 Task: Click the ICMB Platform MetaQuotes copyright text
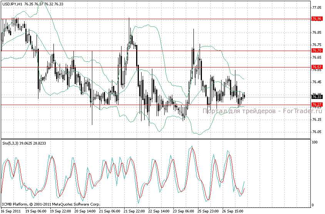[51, 204]
